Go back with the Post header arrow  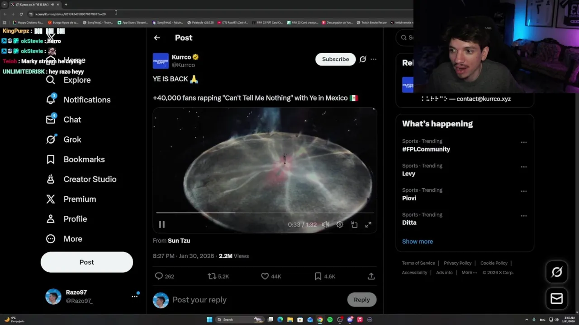point(157,38)
